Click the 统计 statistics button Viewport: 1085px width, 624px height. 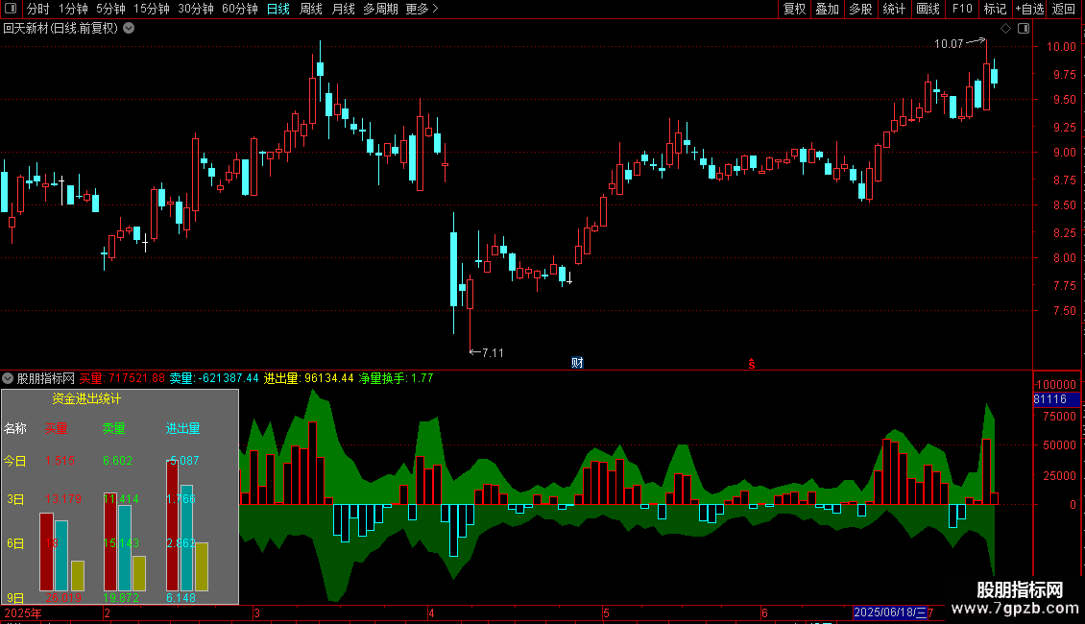point(894,9)
